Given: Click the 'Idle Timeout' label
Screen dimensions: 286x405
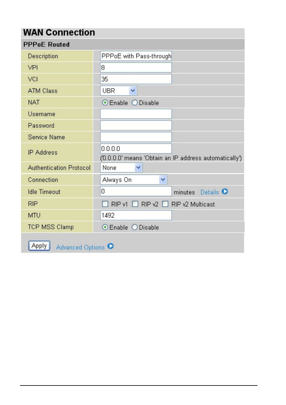Looking at the screenshot, I should (x=44, y=192).
